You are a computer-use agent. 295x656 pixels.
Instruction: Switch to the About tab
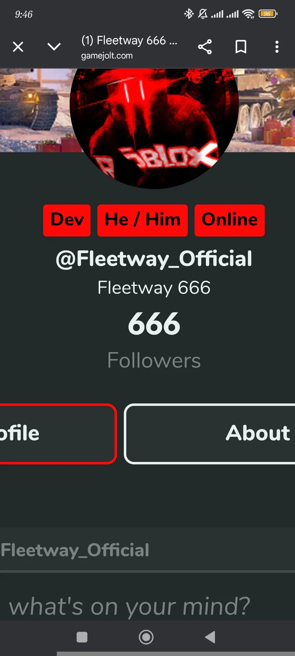click(x=210, y=434)
